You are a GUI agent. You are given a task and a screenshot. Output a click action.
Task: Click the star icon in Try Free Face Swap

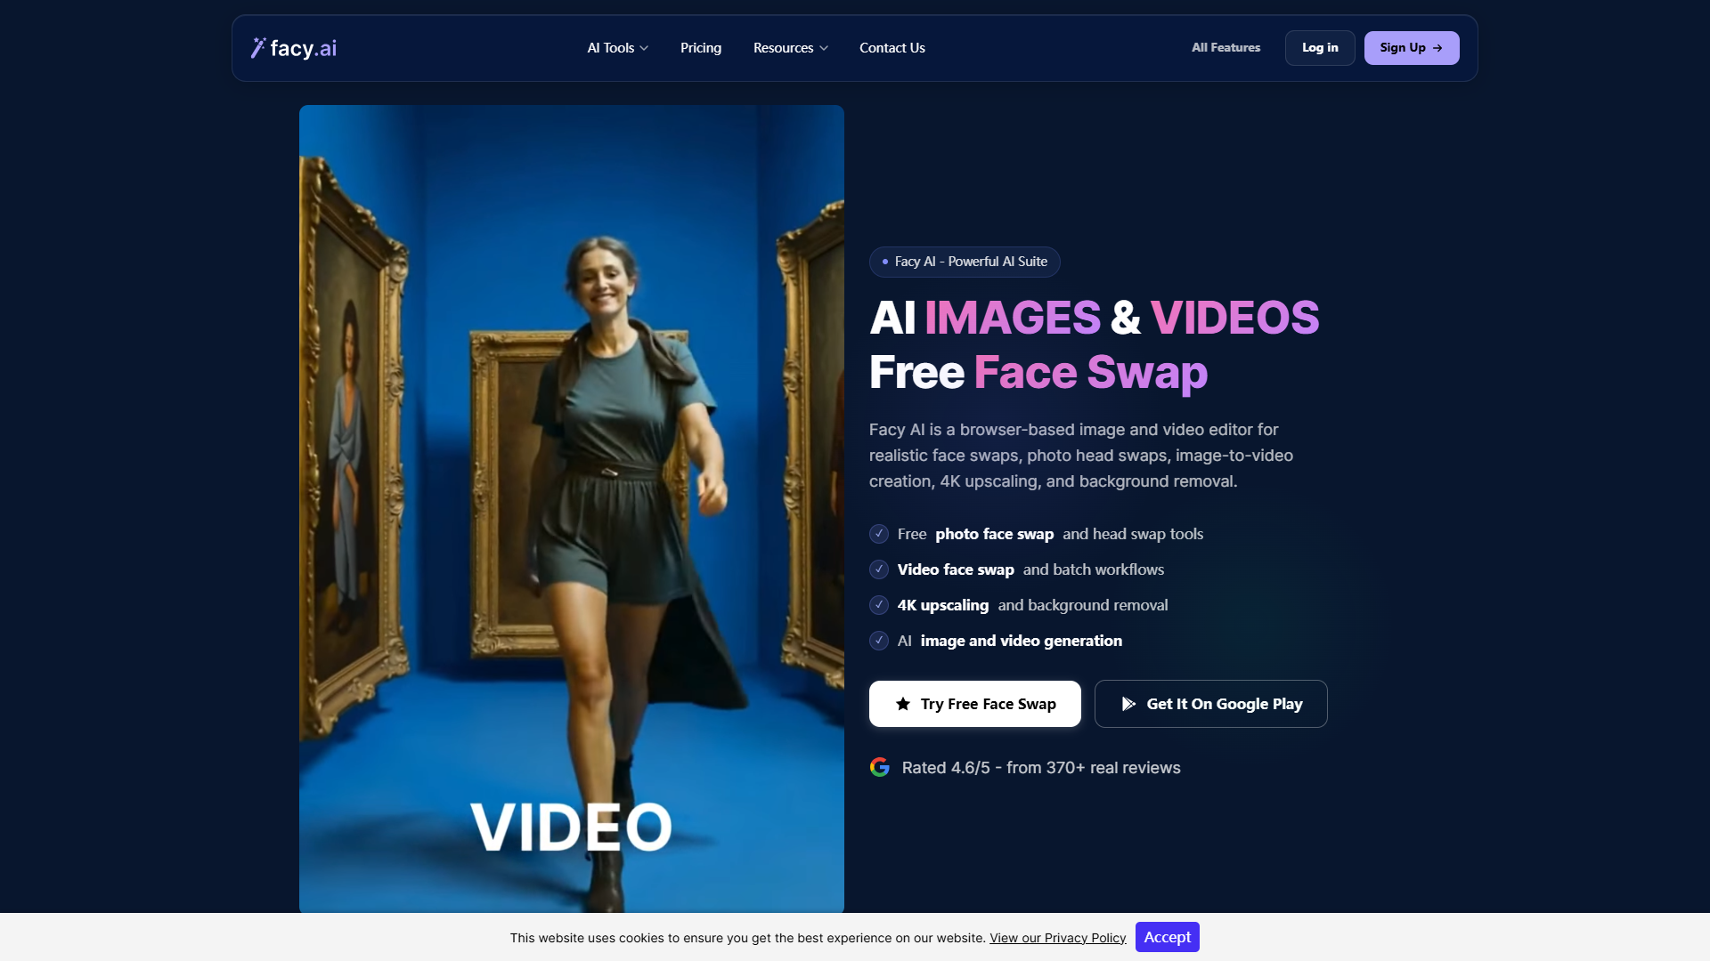click(903, 704)
